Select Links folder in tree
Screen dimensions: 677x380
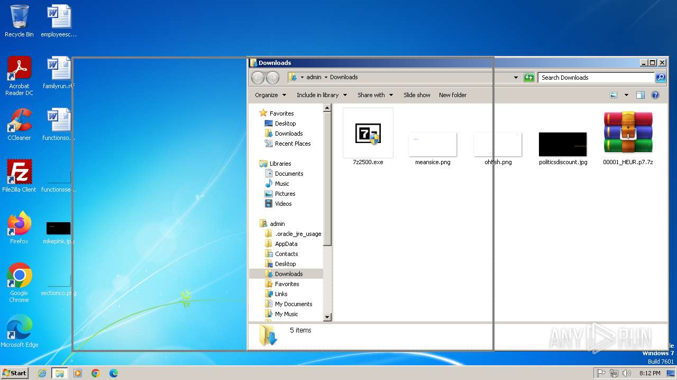click(281, 294)
